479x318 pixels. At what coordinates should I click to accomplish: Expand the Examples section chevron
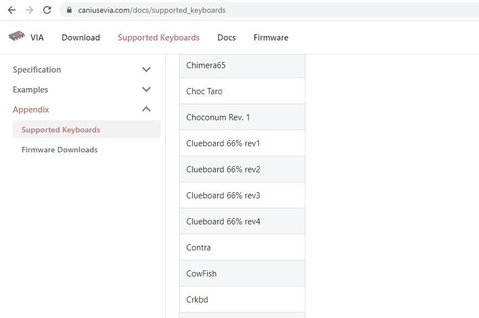click(x=146, y=89)
